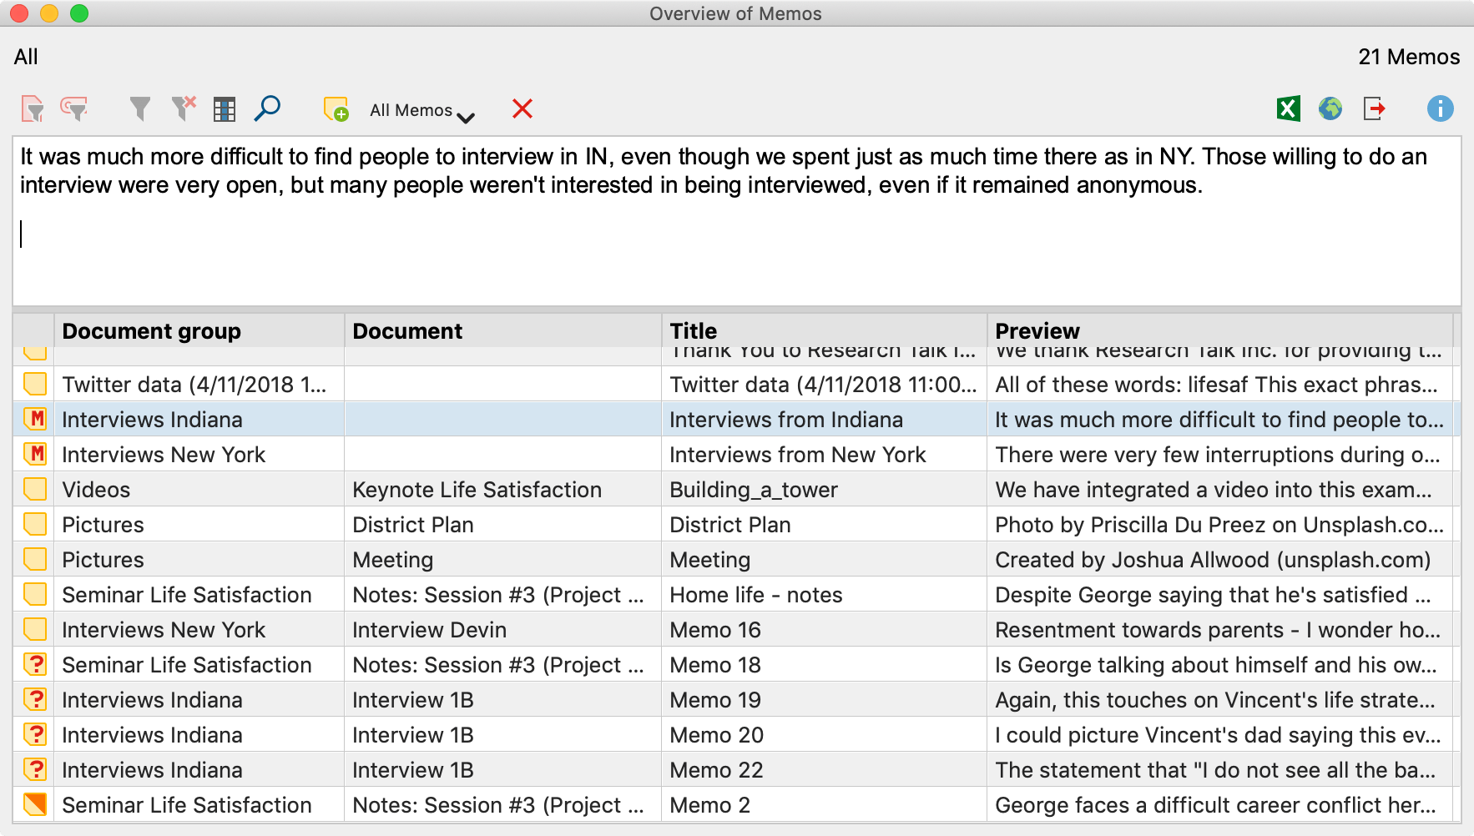Delete memo with the red X
The image size is (1474, 836).
(x=522, y=108)
